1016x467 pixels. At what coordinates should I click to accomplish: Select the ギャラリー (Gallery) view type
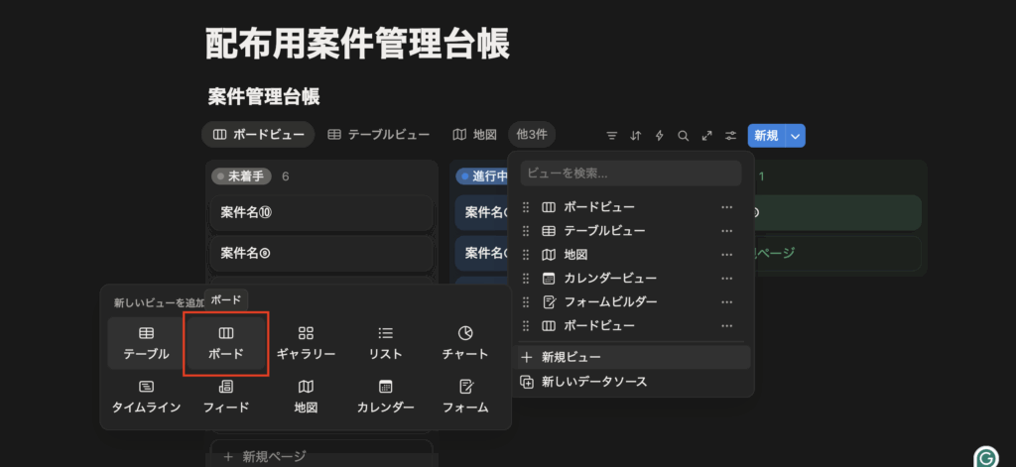pyautogui.click(x=306, y=343)
